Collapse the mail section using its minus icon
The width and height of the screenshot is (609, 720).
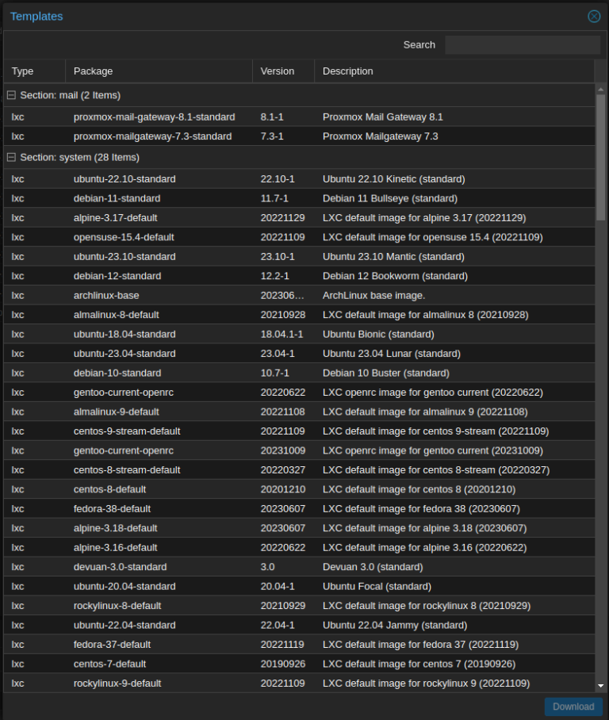[11, 95]
